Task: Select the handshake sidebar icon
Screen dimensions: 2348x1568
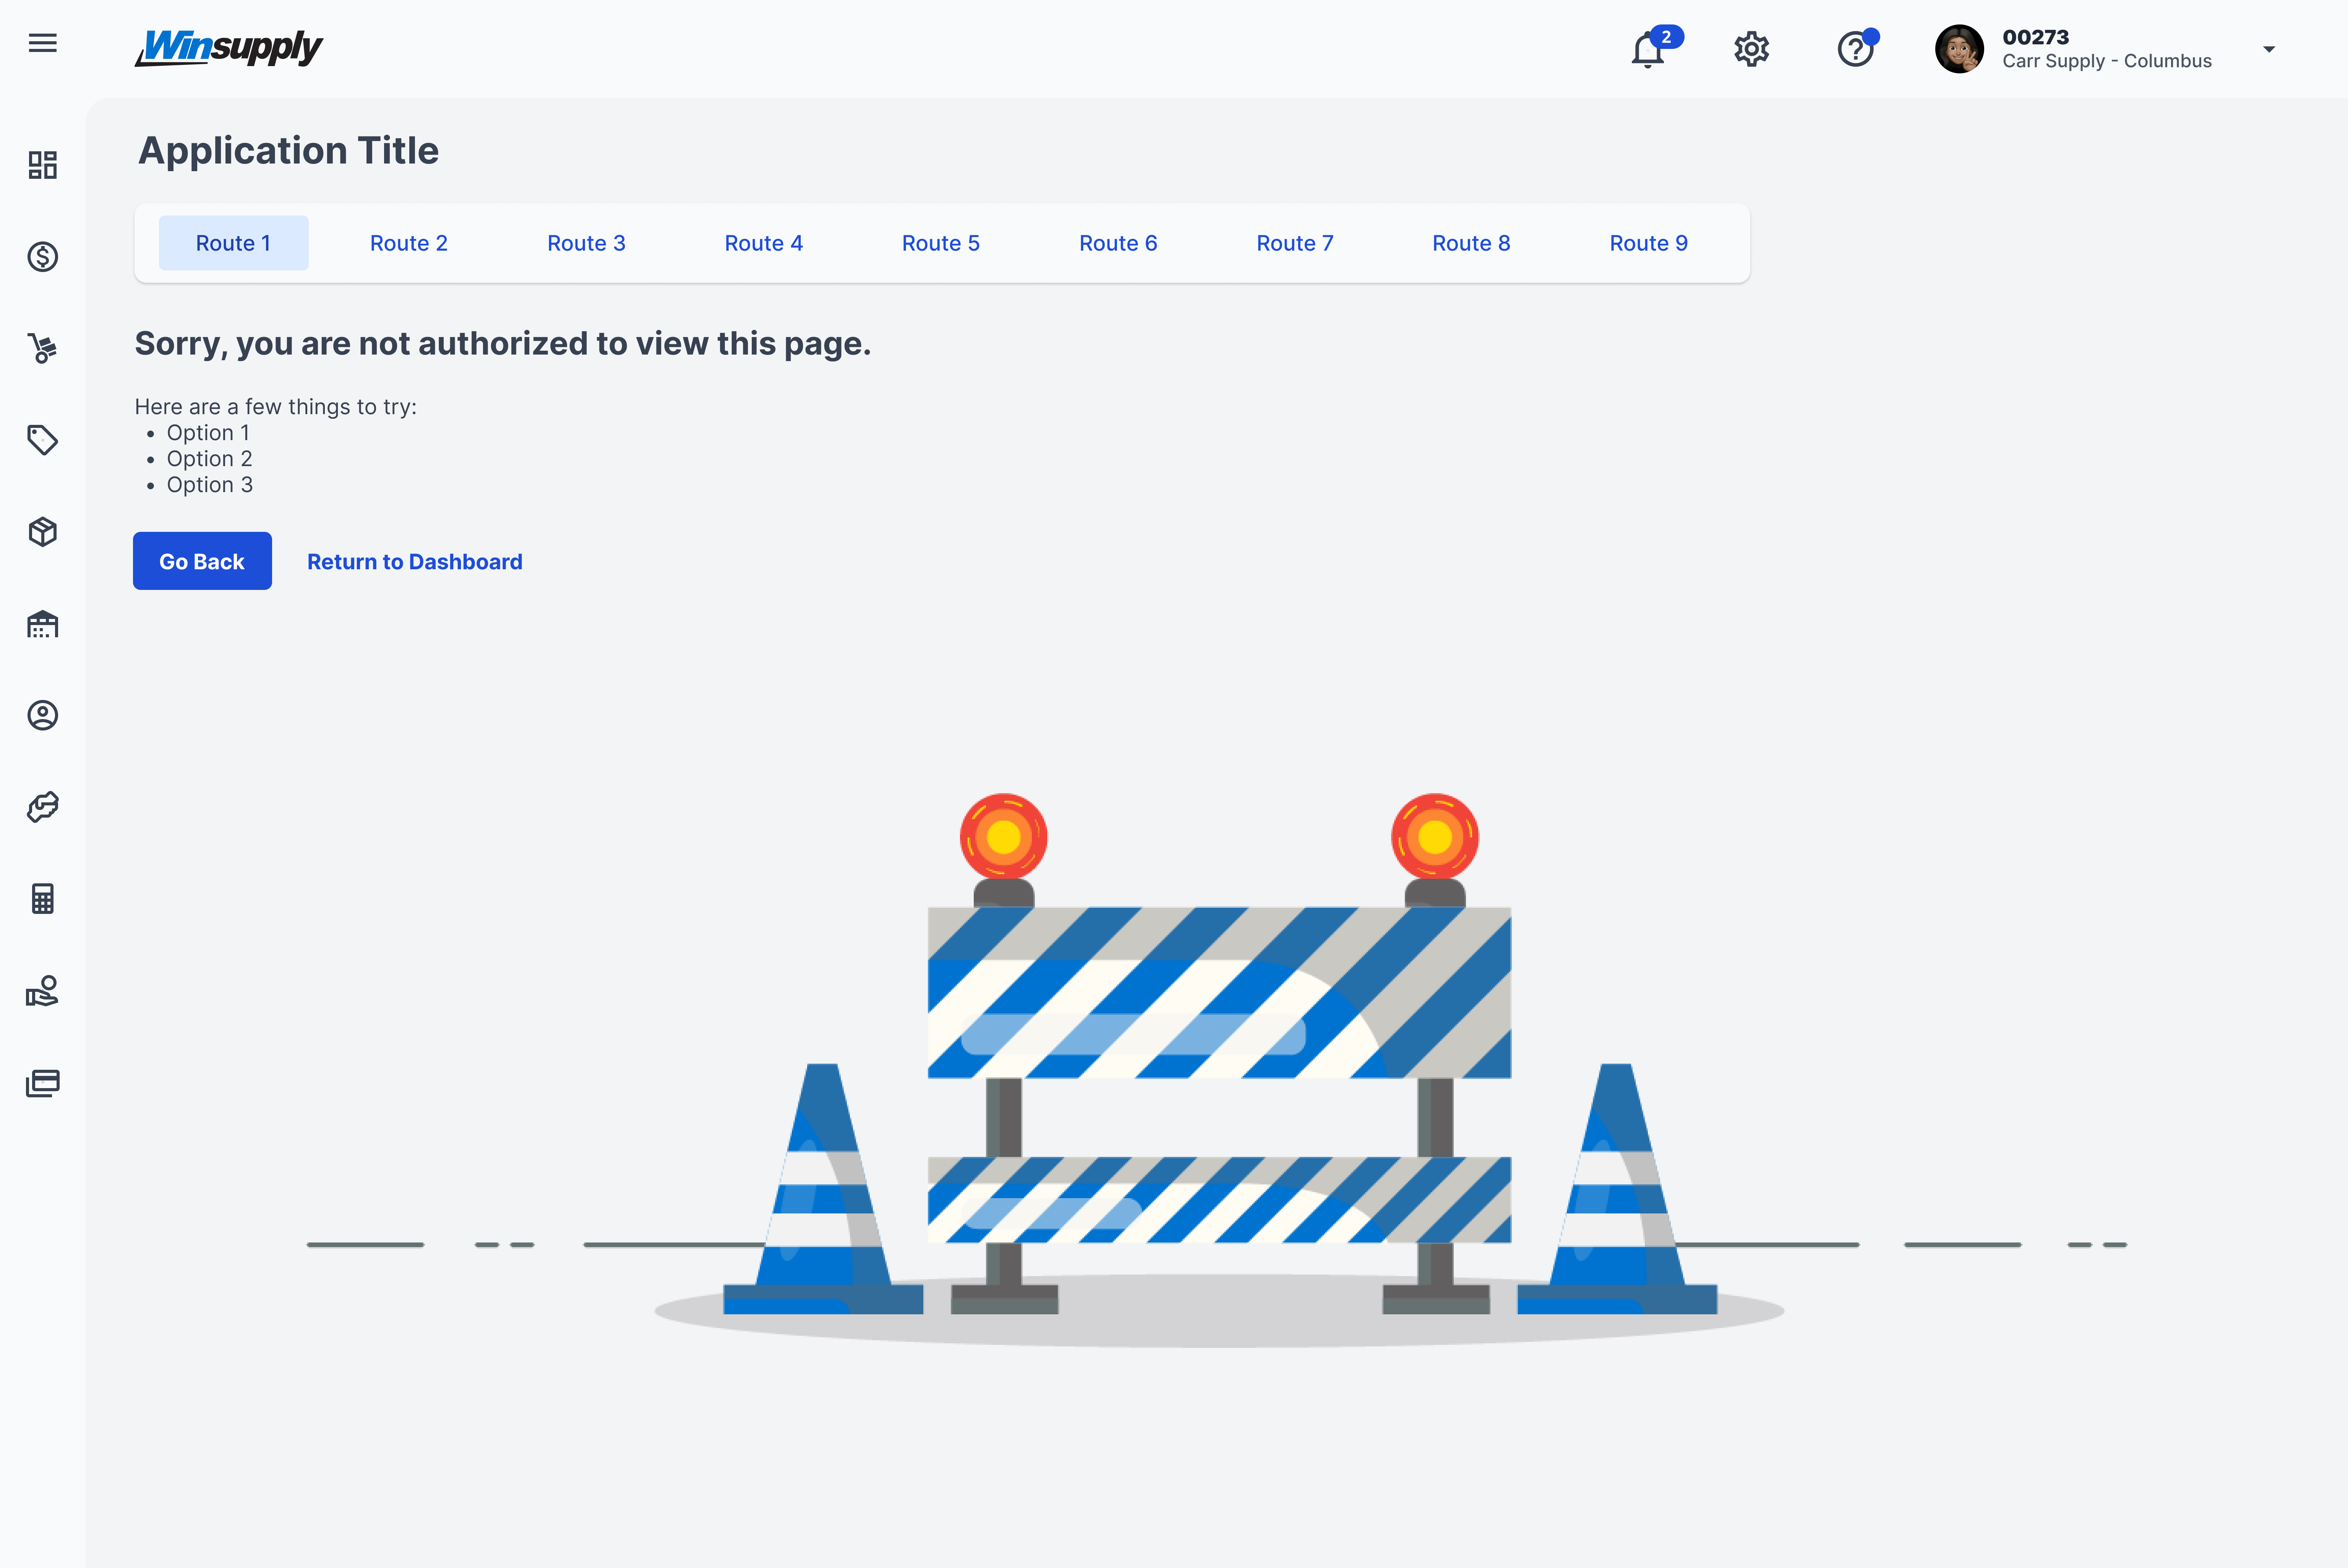Action: click(42, 807)
